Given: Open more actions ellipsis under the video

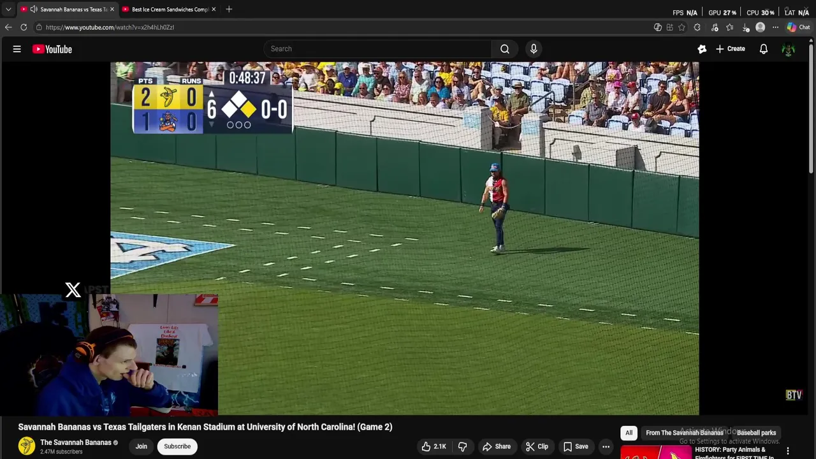Looking at the screenshot, I should 606,446.
